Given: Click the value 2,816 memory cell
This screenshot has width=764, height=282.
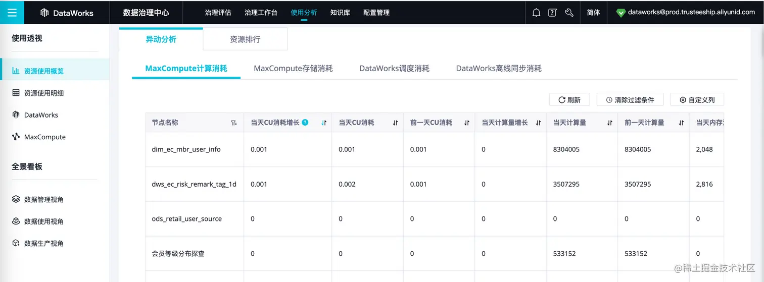Looking at the screenshot, I should tap(704, 184).
